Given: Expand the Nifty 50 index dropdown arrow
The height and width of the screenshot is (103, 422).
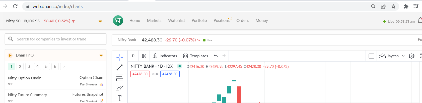Looking at the screenshot, I should click(100, 21).
